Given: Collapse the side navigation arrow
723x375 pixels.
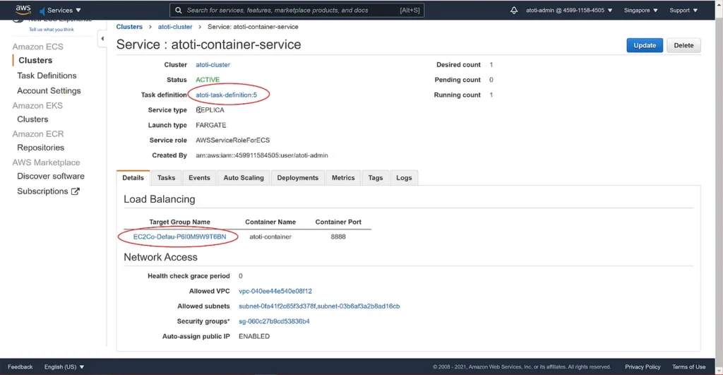Looking at the screenshot, I should click(102, 39).
